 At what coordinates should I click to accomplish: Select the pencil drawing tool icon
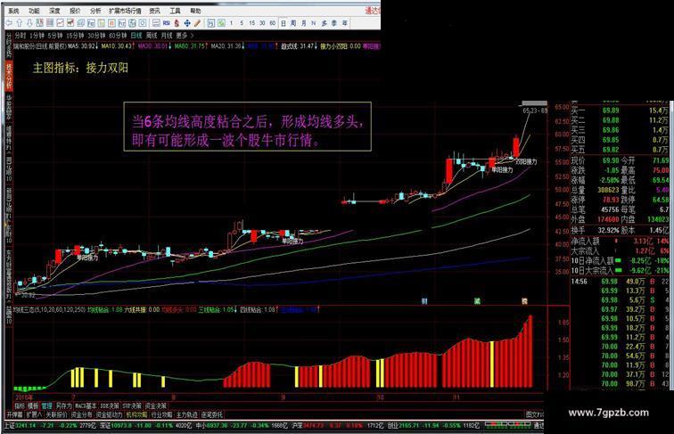[197, 23]
